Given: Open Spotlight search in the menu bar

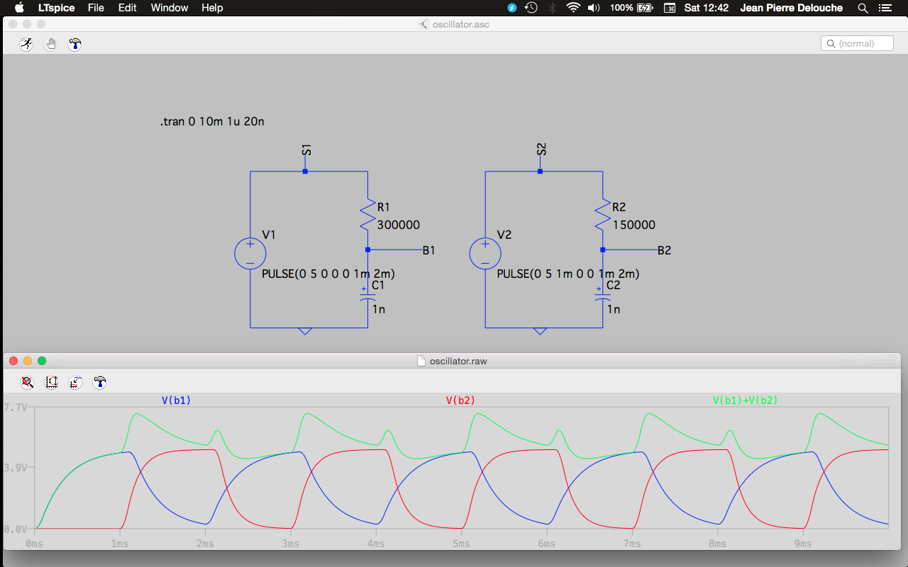Looking at the screenshot, I should tap(863, 8).
